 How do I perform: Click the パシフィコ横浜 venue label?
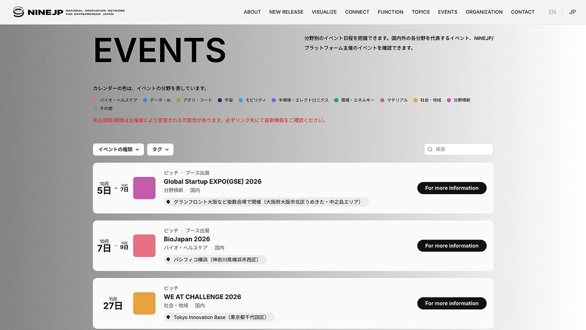(216, 260)
